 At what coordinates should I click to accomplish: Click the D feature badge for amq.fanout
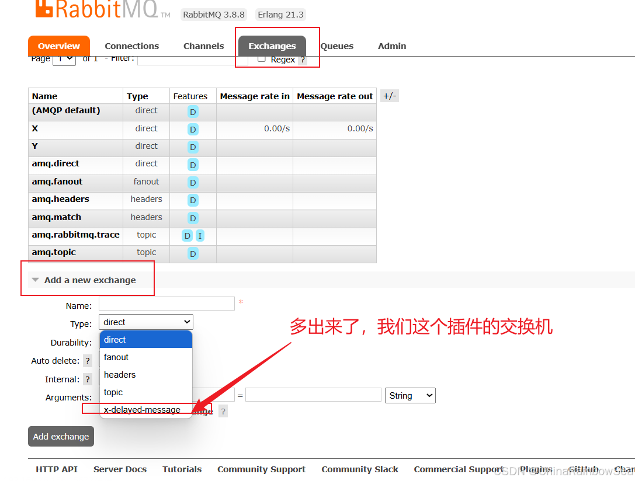coord(193,183)
